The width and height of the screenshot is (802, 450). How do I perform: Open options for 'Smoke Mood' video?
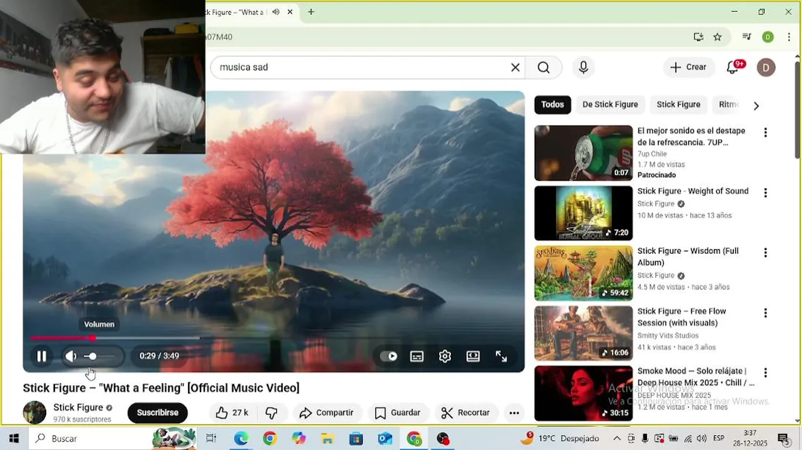coord(765,373)
